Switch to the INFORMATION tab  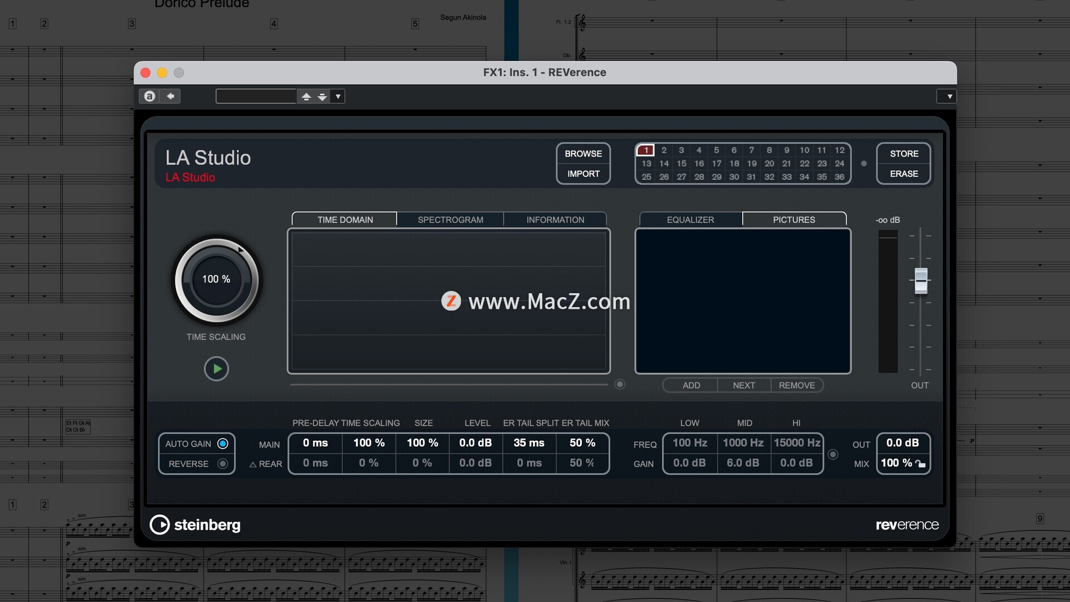[555, 220]
